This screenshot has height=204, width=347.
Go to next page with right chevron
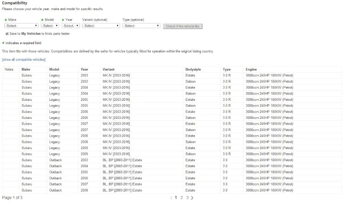coord(192,198)
